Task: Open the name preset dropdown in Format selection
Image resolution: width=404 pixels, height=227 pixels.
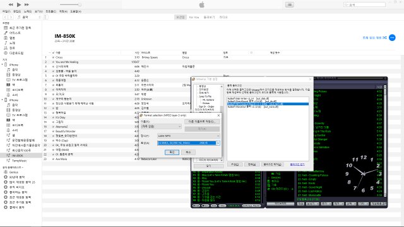Action: pos(161,126)
